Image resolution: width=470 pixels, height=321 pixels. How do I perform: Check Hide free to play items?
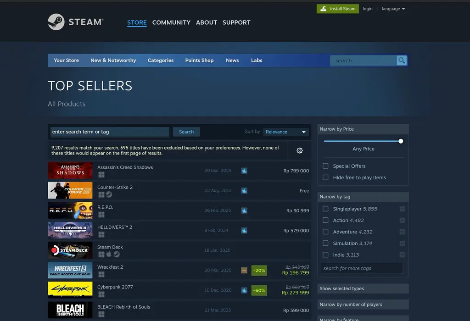pyautogui.click(x=326, y=177)
